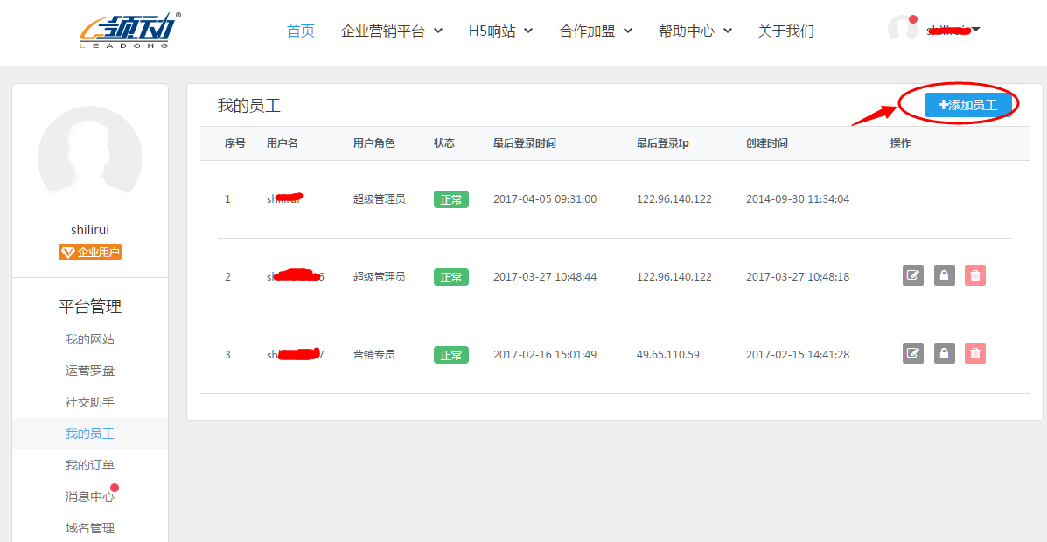
Task: Click the user avatar icon in header
Action: coord(902,29)
